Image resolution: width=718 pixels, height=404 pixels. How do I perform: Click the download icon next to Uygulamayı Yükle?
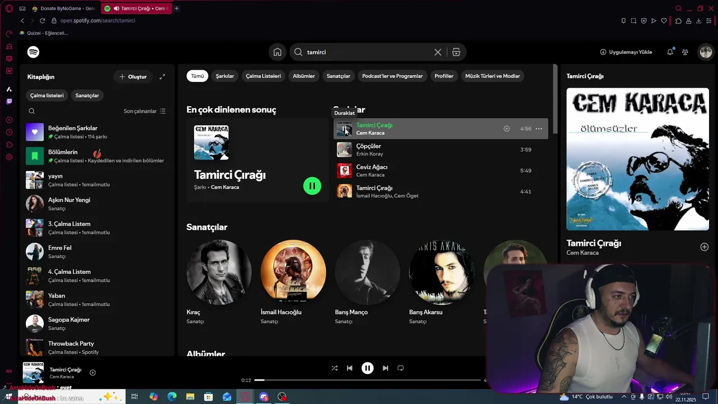tap(603, 52)
